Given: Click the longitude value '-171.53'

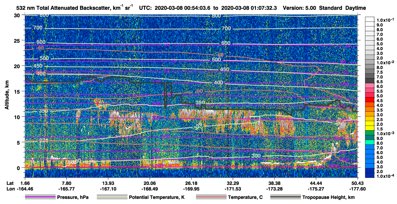Looking at the screenshot, I should pos(233,189).
